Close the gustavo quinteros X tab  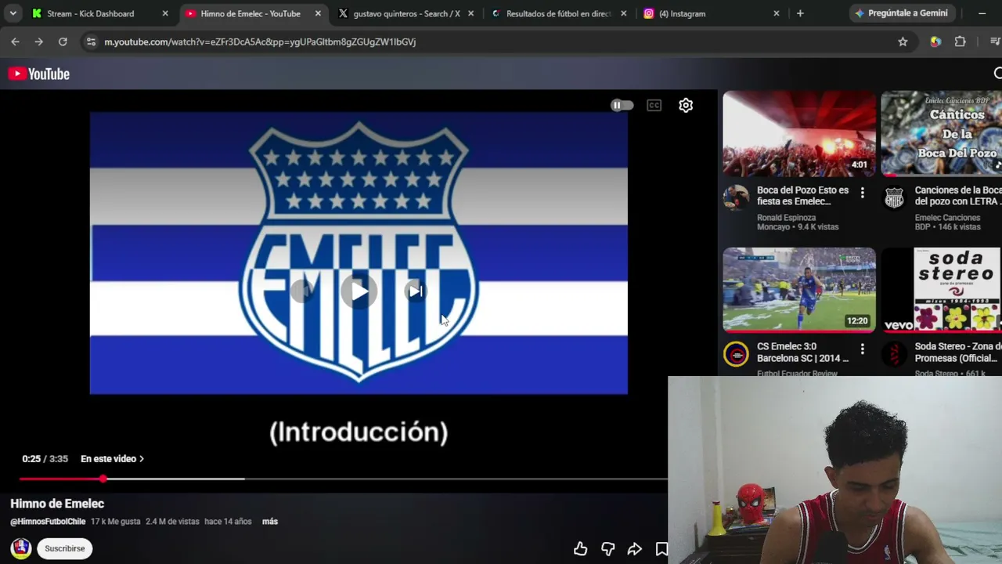[x=470, y=13]
